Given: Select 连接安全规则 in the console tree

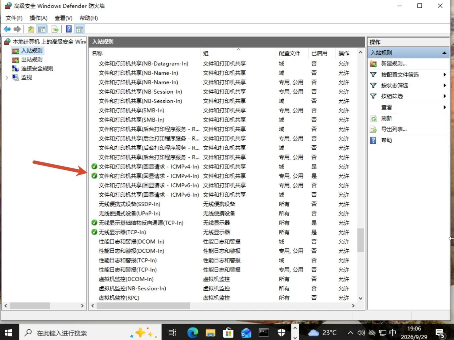Looking at the screenshot, I should [x=37, y=68].
